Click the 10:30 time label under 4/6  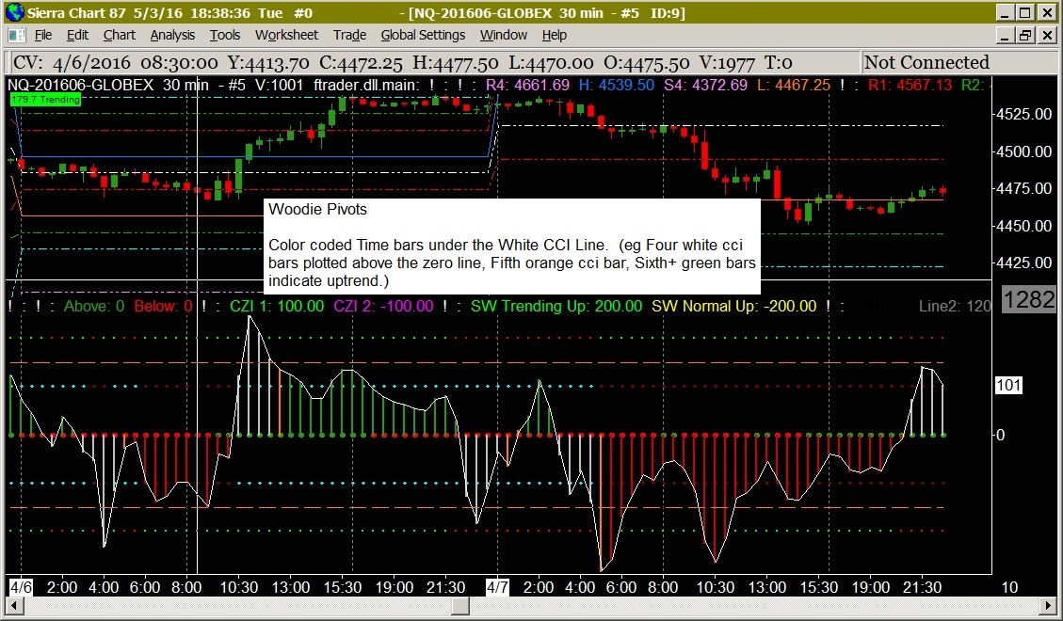238,587
